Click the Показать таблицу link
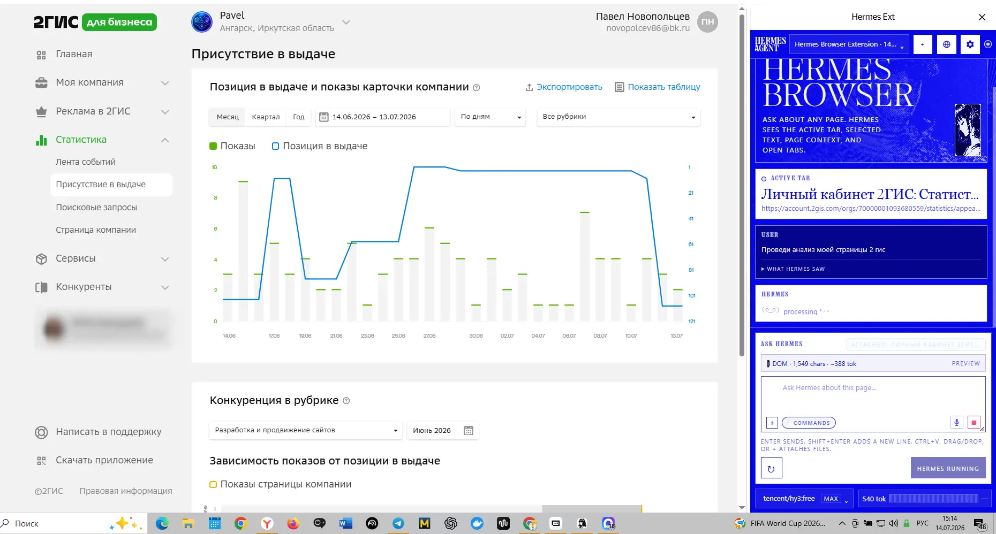996x534 pixels. (x=658, y=87)
